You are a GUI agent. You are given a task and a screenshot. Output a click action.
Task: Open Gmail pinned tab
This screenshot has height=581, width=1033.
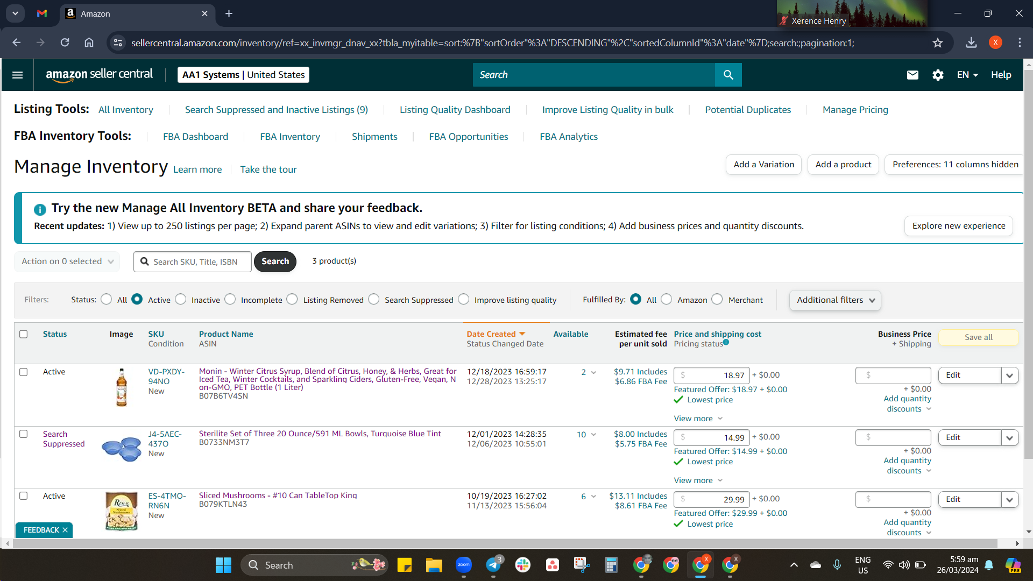[x=42, y=13]
